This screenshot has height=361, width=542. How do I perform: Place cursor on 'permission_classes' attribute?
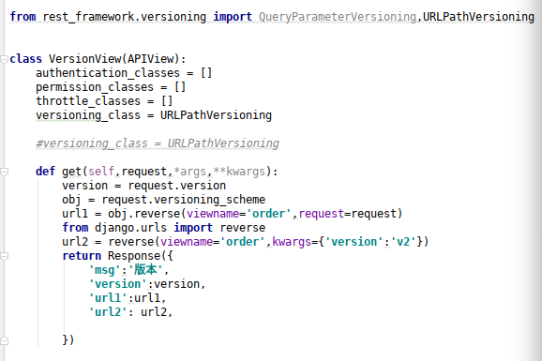coord(95,87)
